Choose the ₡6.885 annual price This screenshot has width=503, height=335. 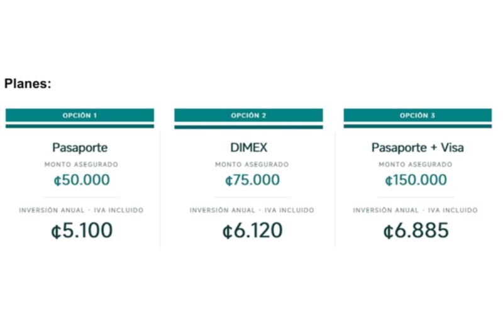[x=416, y=230]
